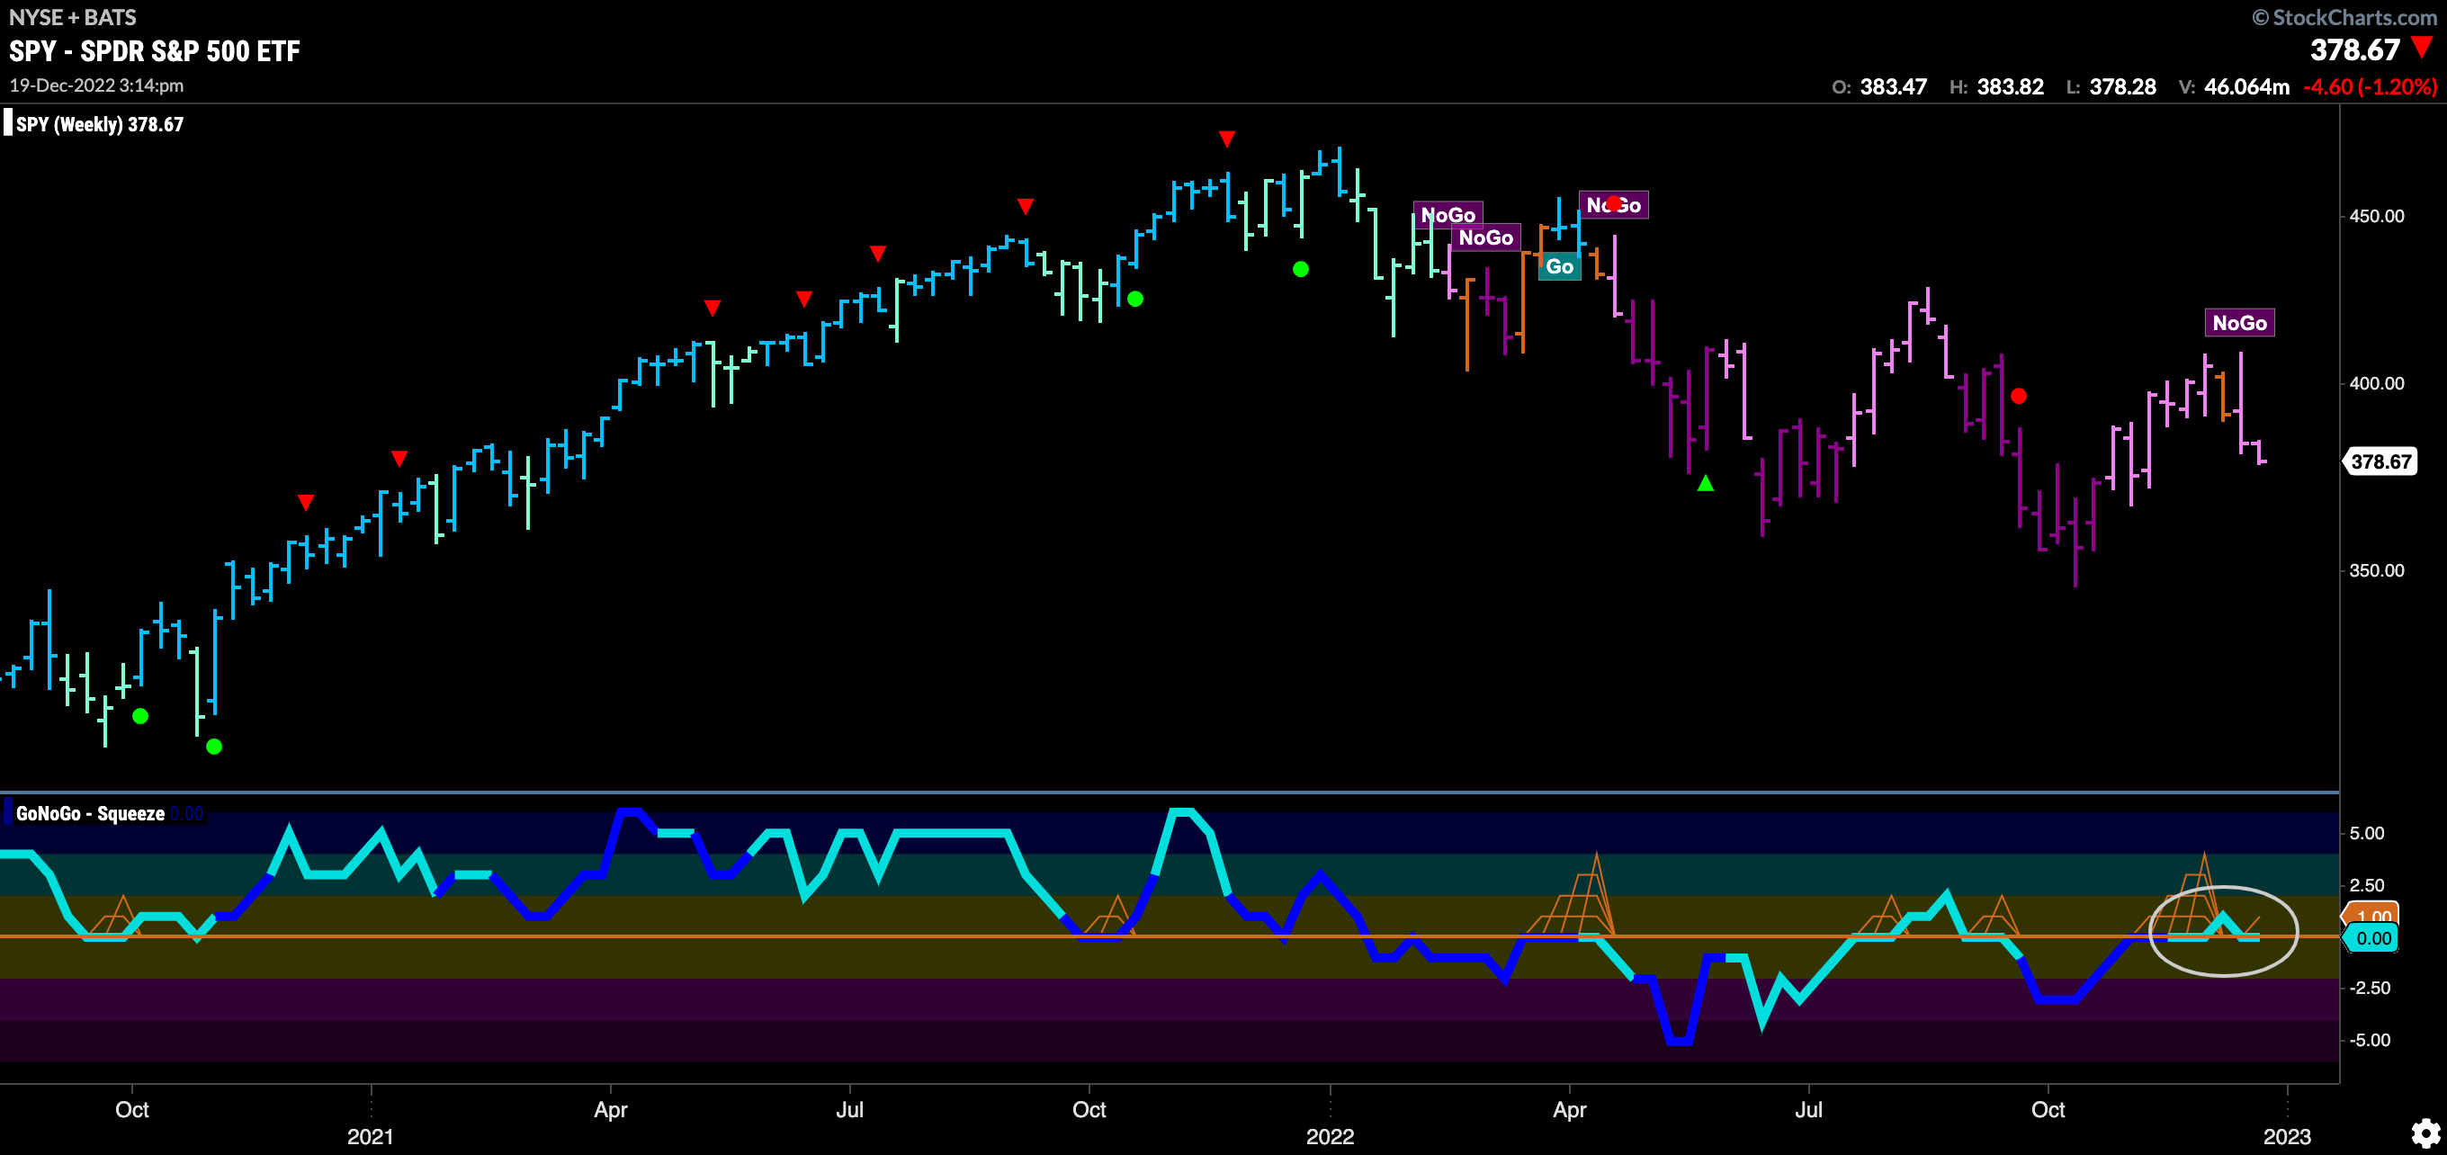The height and width of the screenshot is (1155, 2447).
Task: Click the -5.00 squeeze axis label
Action: click(2369, 1040)
